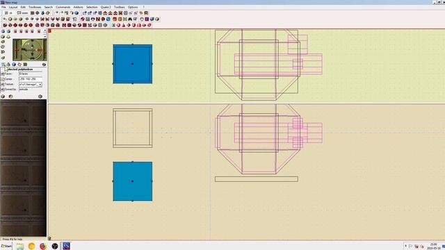445x250 pixels.
Task: Click the Faces value field
Action: pos(31,74)
